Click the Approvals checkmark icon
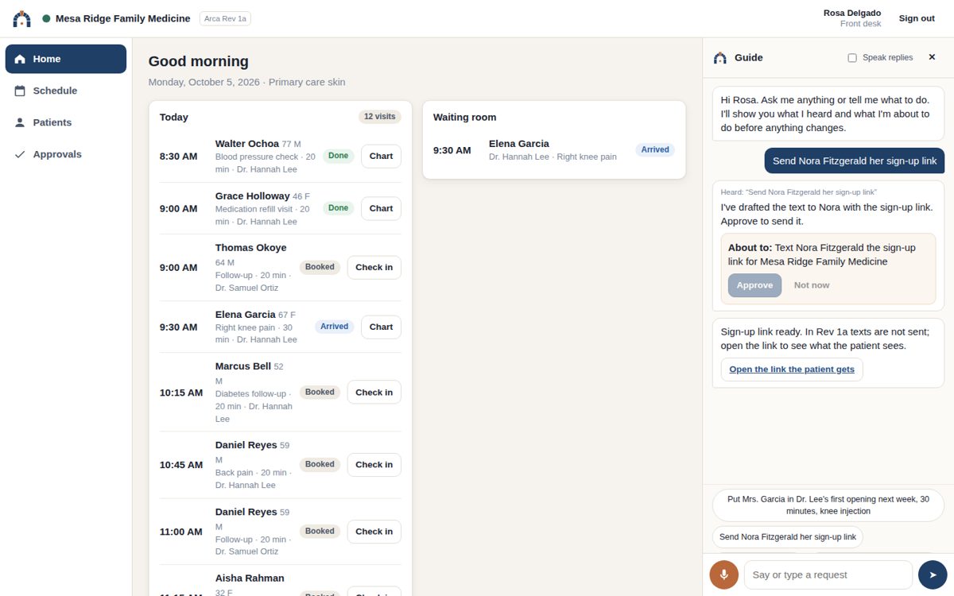 pyautogui.click(x=20, y=154)
